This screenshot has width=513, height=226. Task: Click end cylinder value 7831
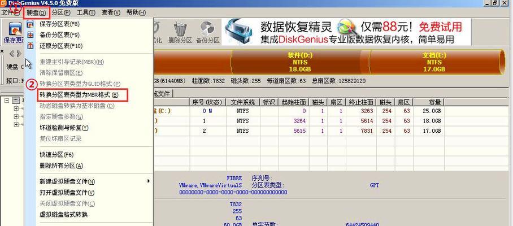coord(367,131)
